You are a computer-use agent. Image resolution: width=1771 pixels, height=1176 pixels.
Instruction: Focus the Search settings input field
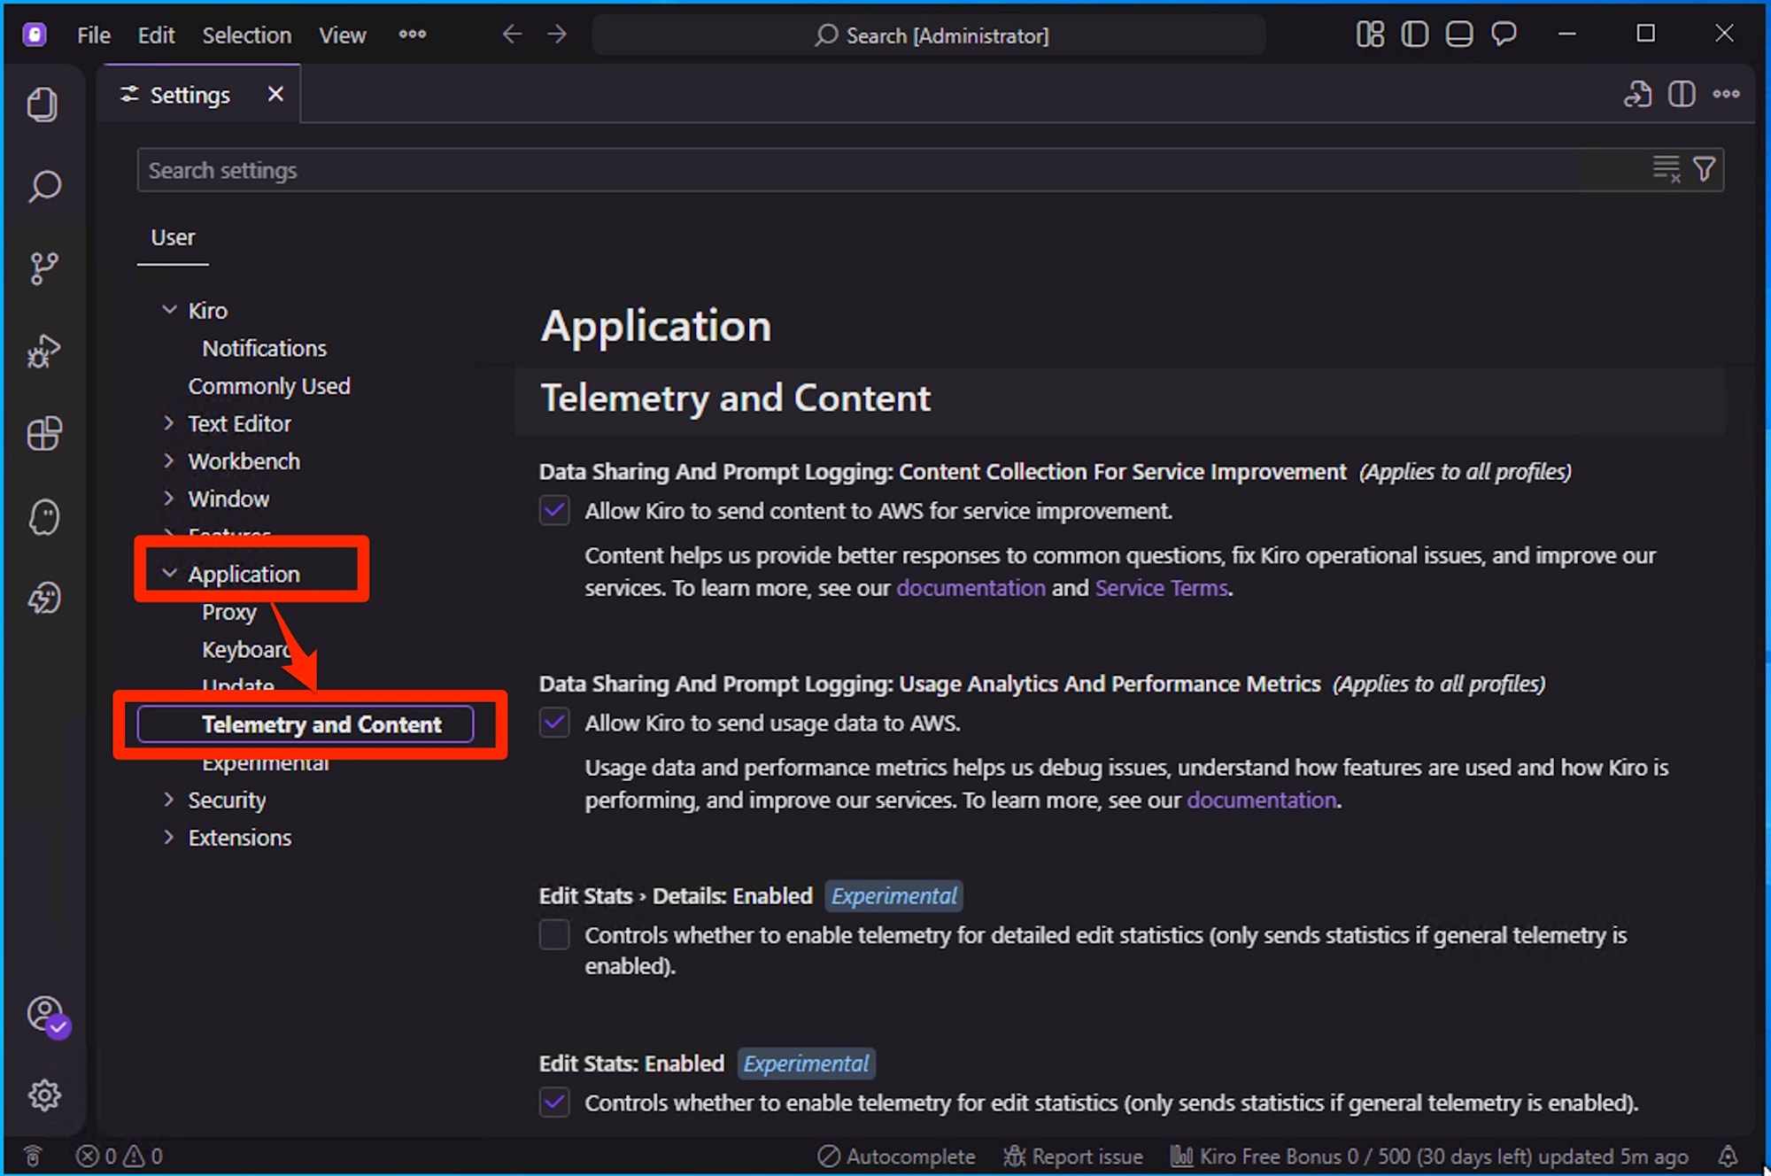coord(885,170)
